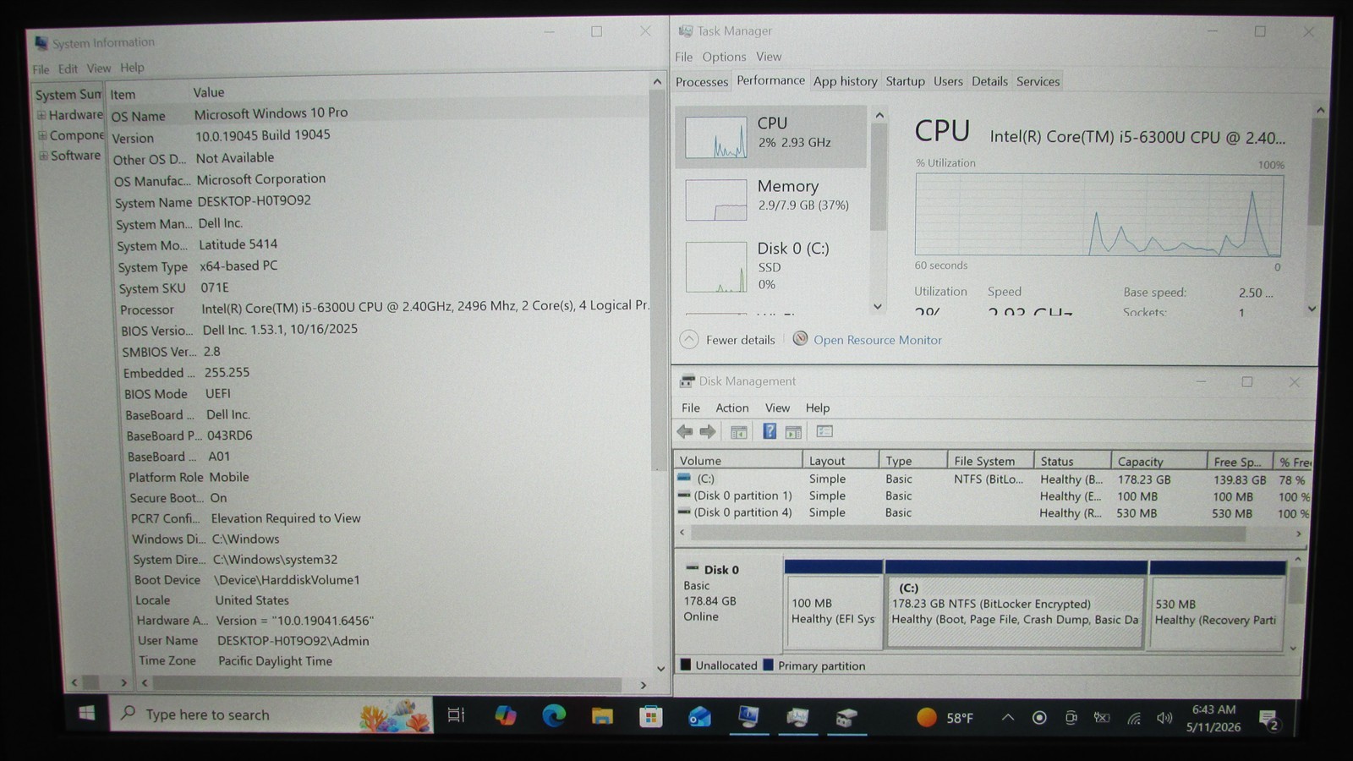
Task: Open Microsoft Store from the taskbar
Action: pyautogui.click(x=650, y=717)
